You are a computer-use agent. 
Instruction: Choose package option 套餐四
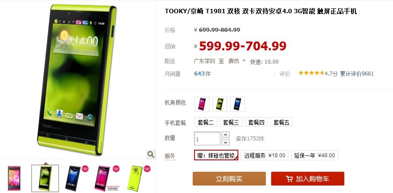coord(257,122)
